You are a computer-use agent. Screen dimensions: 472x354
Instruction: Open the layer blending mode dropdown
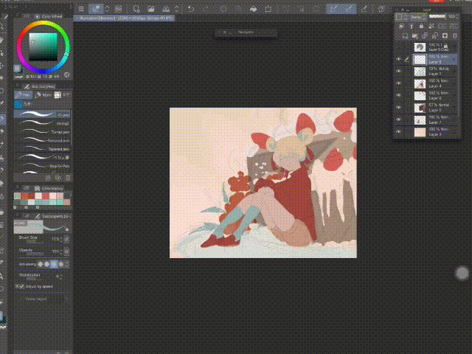click(x=417, y=17)
